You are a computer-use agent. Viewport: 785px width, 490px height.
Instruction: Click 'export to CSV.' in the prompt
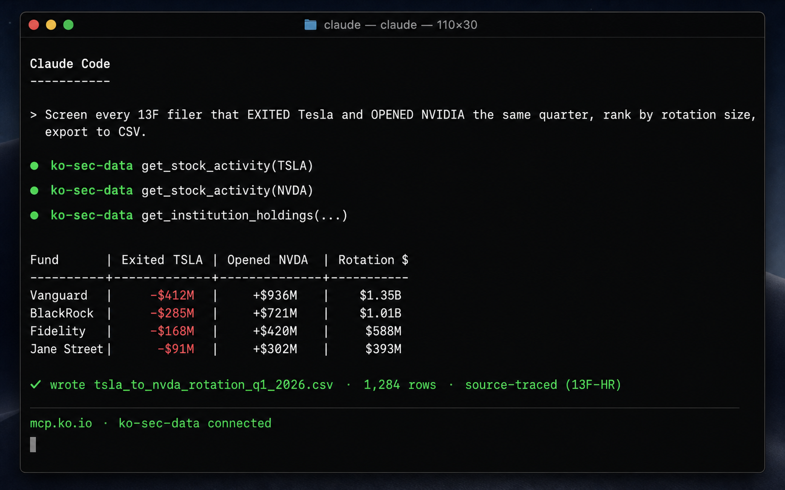(96, 132)
